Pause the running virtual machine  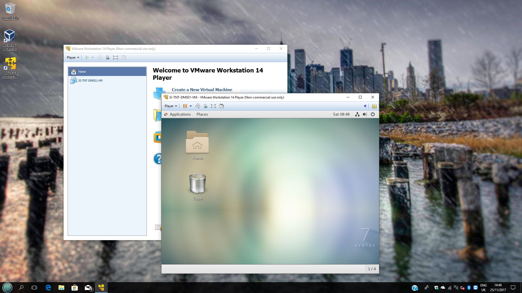click(x=185, y=106)
